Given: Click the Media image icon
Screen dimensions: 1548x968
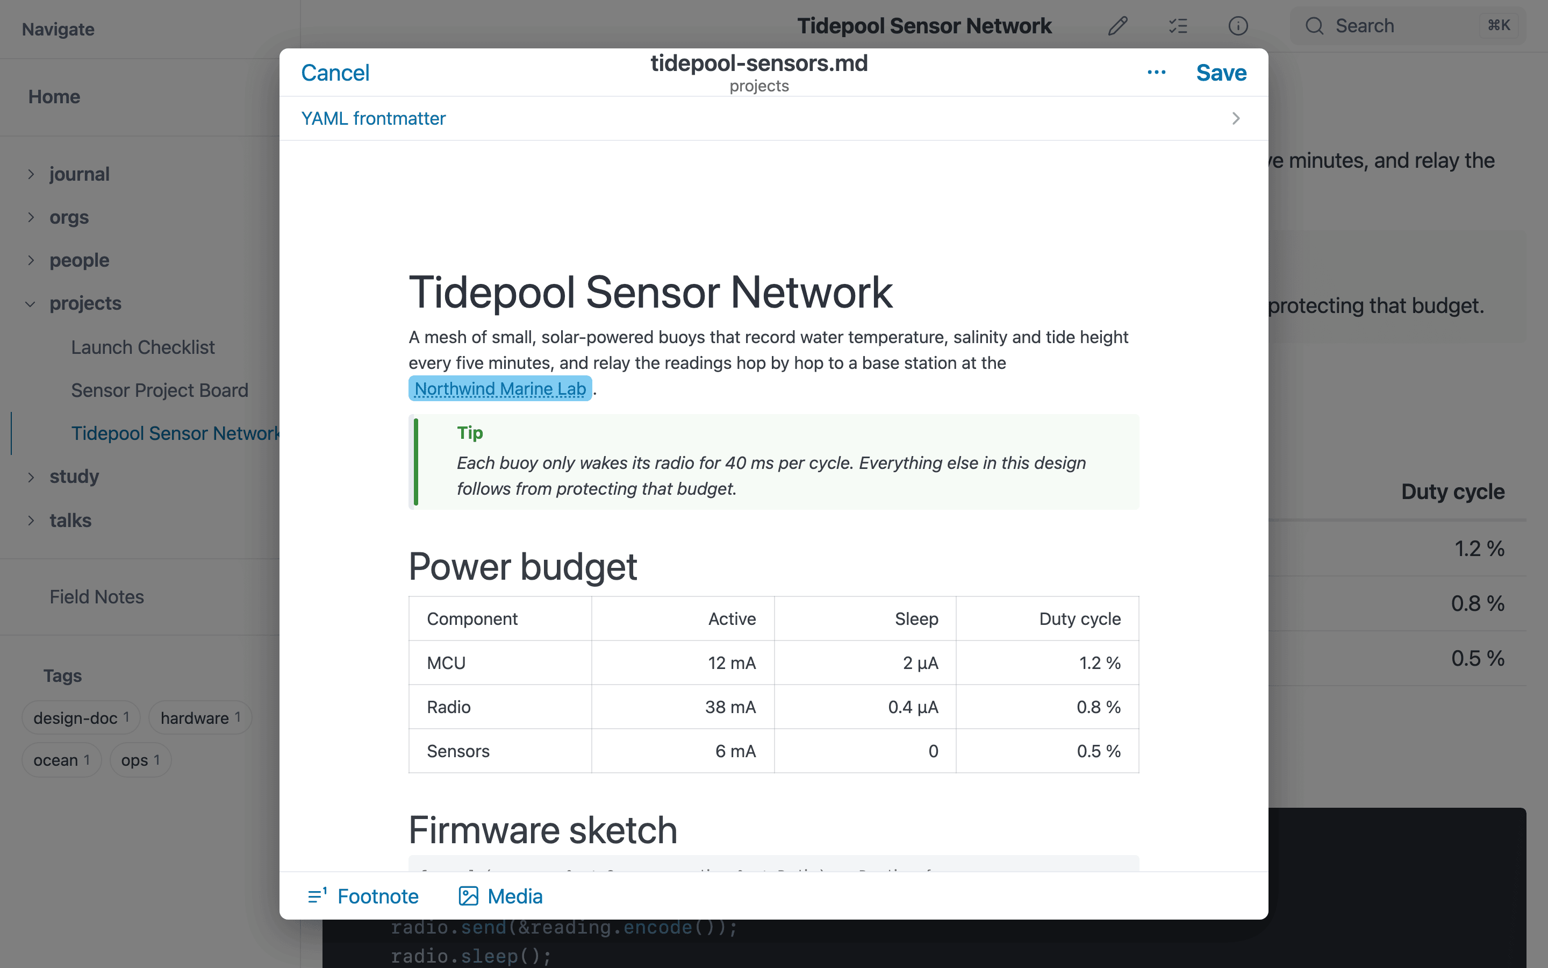Looking at the screenshot, I should pos(468,895).
